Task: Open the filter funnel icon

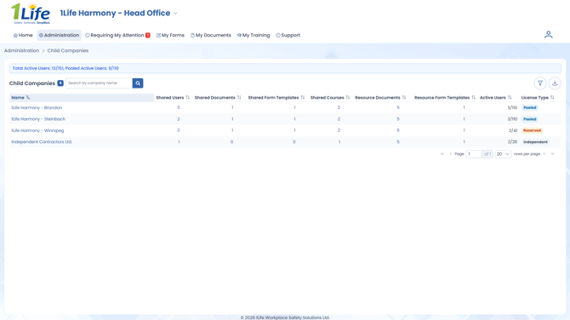Action: [540, 83]
